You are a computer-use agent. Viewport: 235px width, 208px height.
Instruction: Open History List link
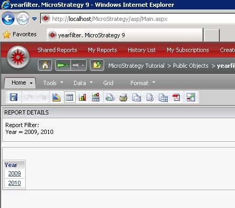[141, 50]
